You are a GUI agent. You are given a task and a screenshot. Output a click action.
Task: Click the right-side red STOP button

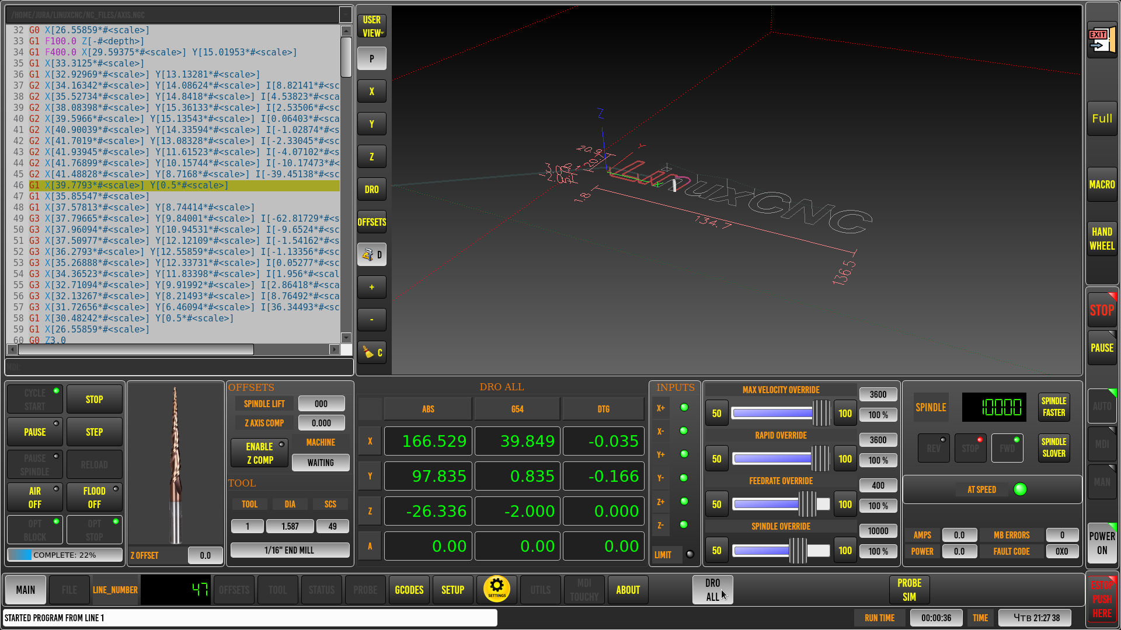coord(1102,310)
